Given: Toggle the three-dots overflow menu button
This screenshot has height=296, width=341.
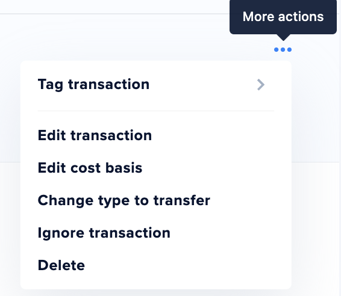Looking at the screenshot, I should 283,50.
